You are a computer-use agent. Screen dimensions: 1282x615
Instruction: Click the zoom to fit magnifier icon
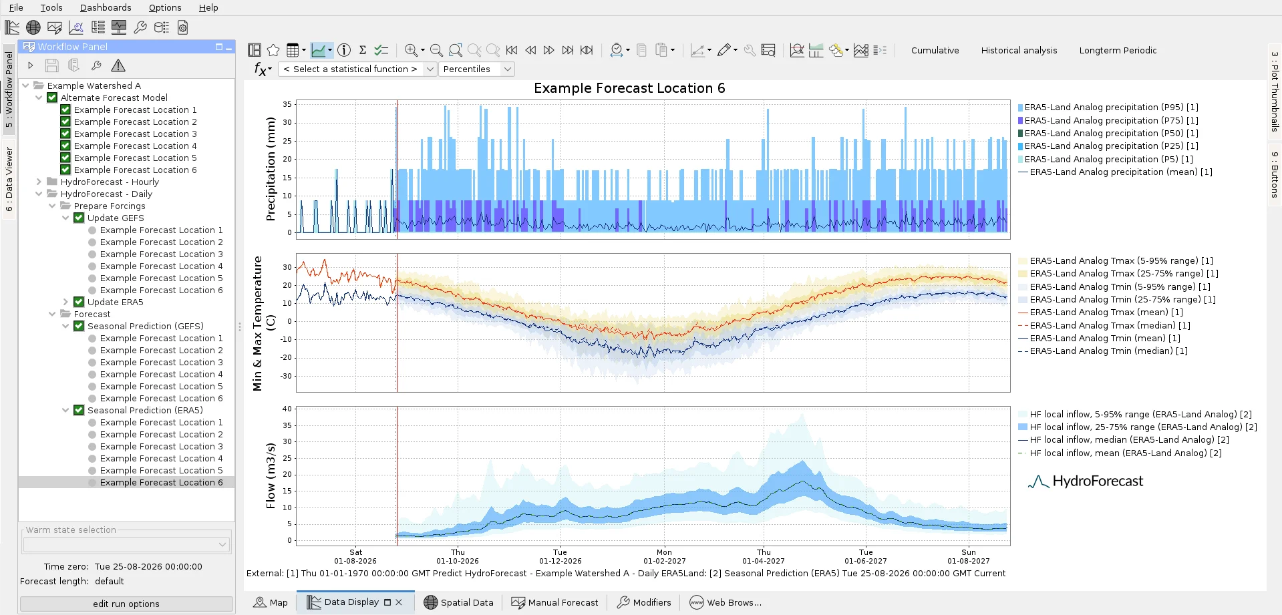(456, 50)
